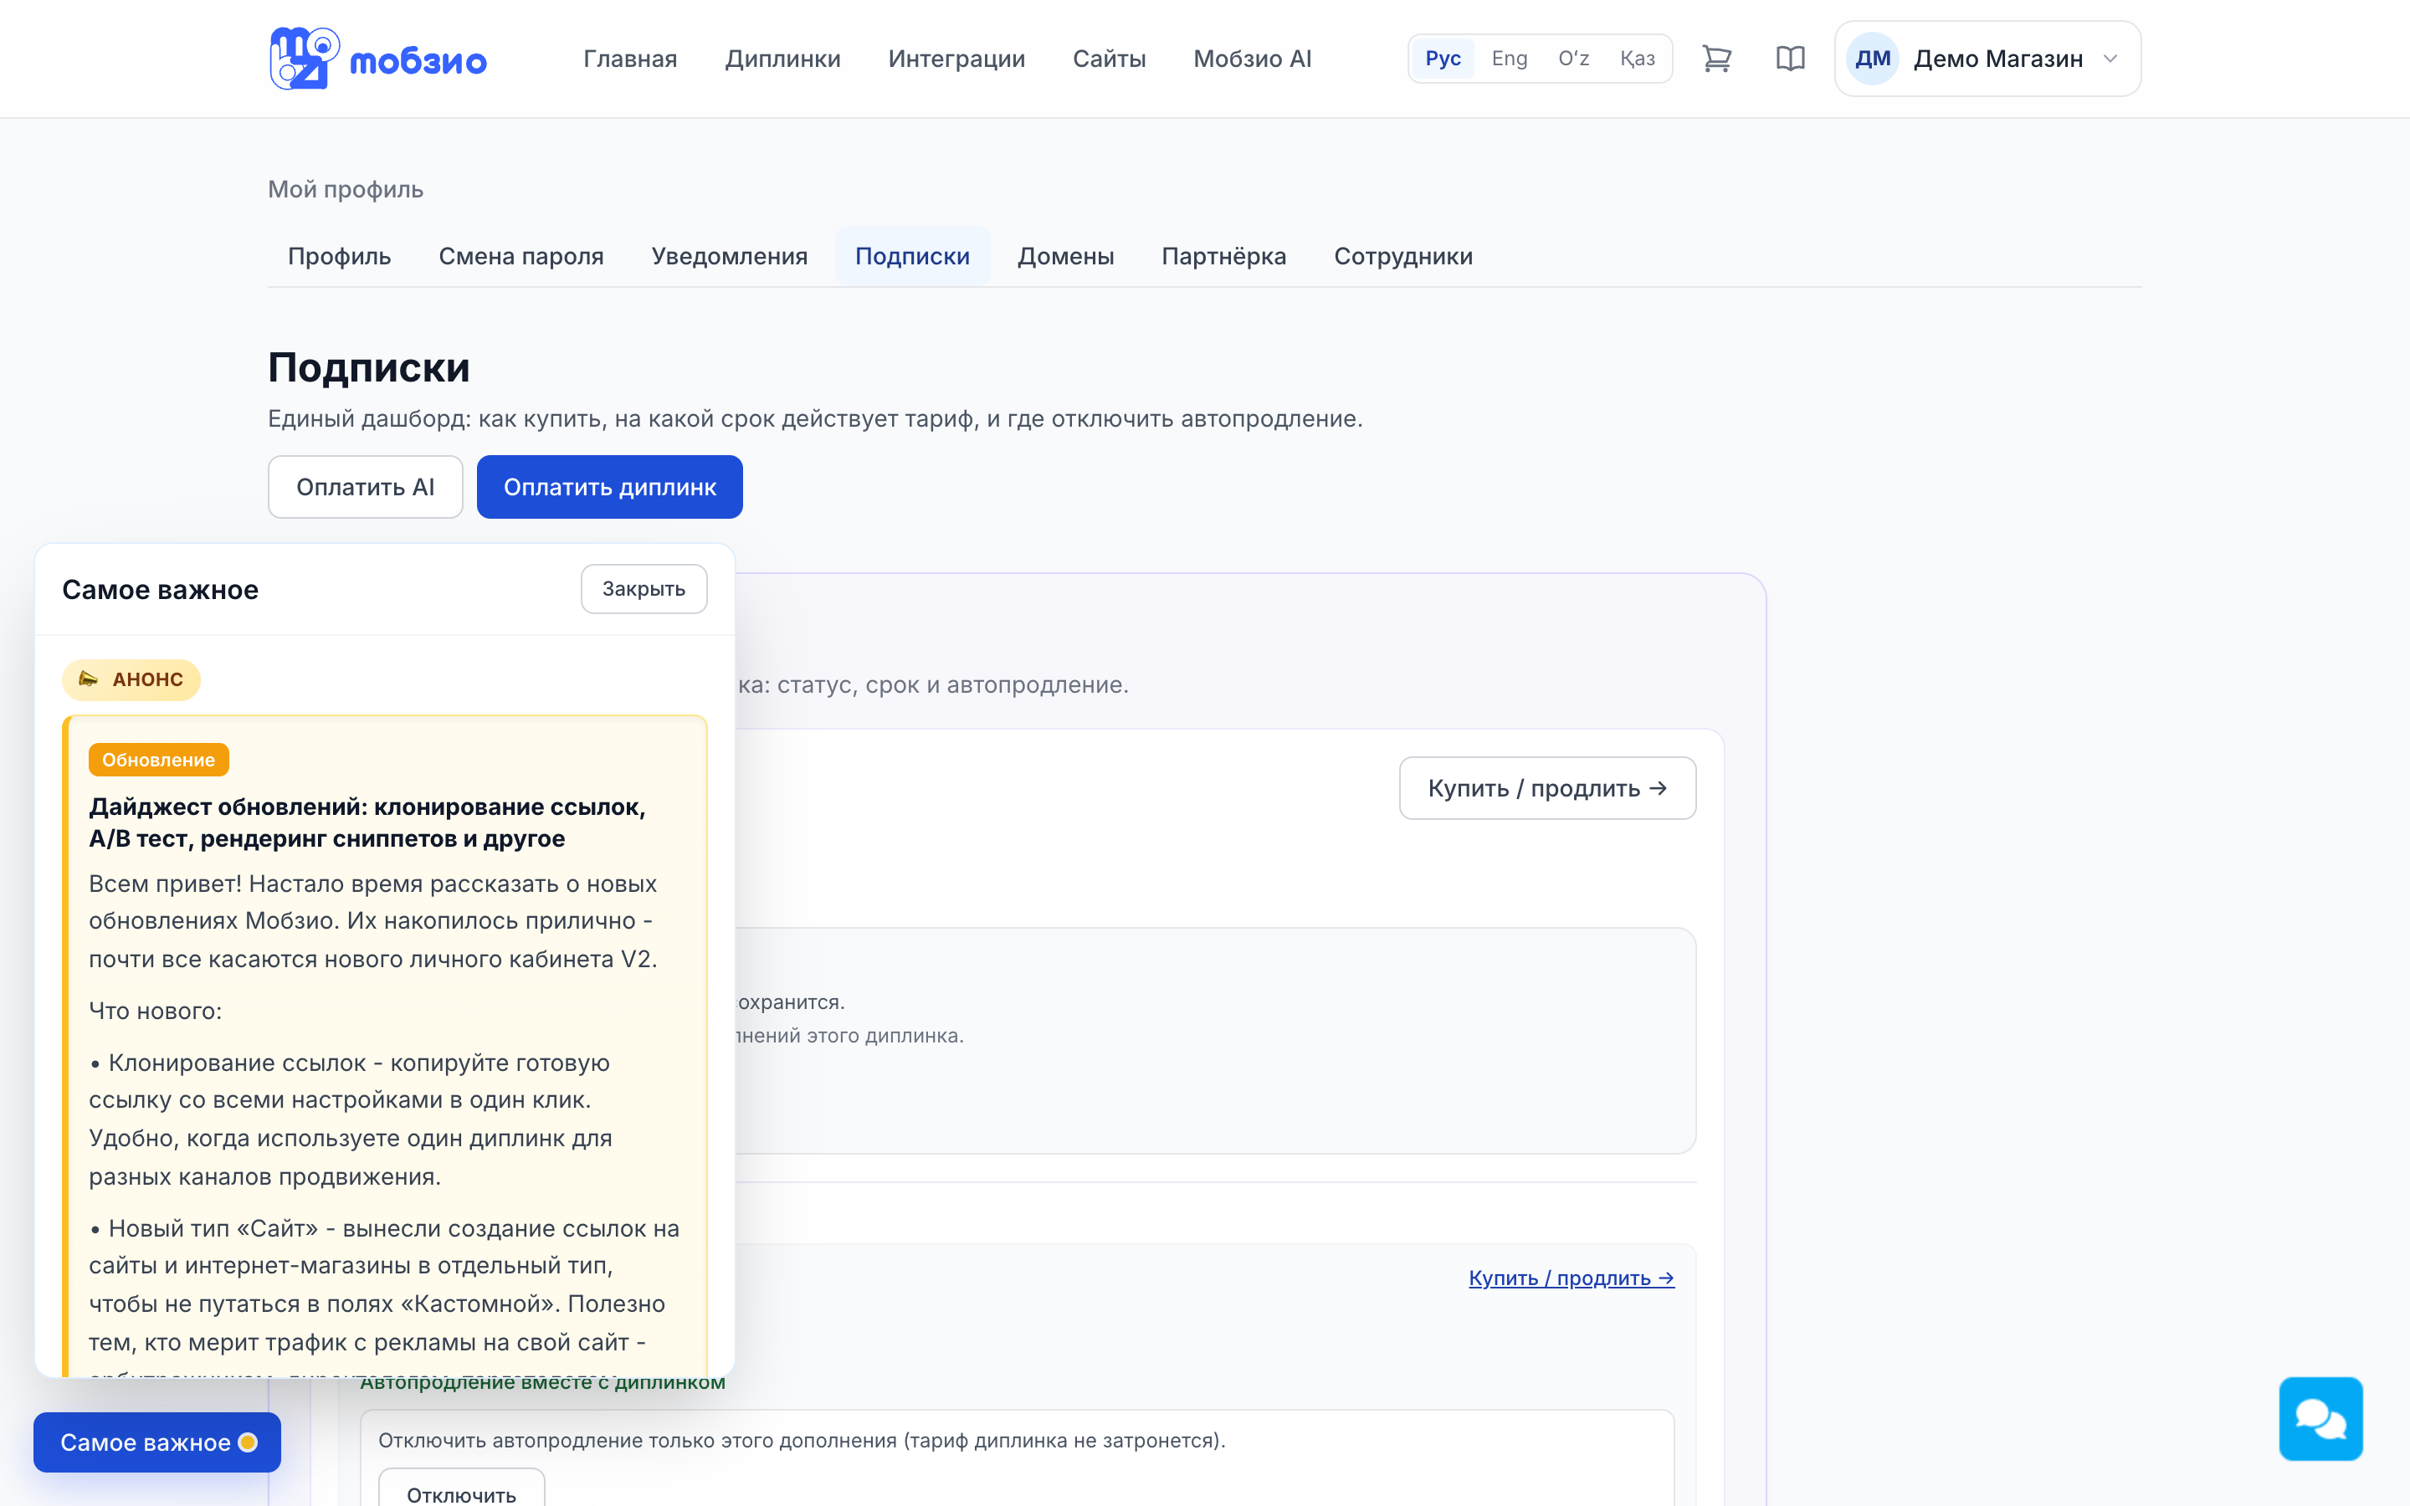Toggle the Самое важное floating button
The image size is (2410, 1506).
click(157, 1442)
